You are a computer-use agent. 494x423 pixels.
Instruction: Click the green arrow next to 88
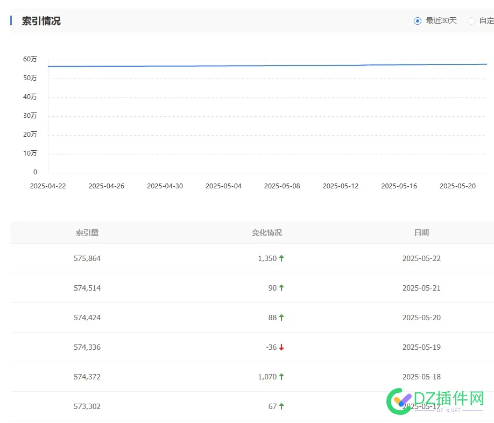click(281, 318)
